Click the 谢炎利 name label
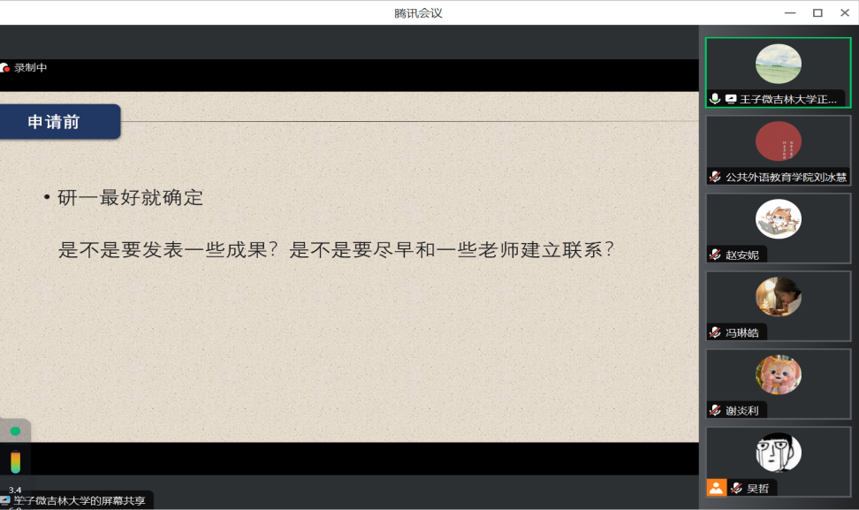The image size is (859, 510). point(742,410)
